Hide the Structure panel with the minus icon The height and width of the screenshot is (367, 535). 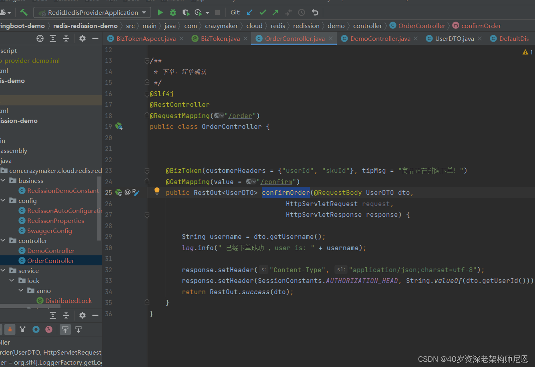click(95, 315)
